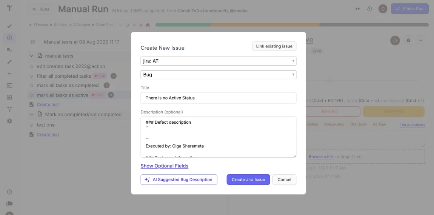Open the Steps staircase sidebar icon
The image size is (434, 215).
coord(9,62)
